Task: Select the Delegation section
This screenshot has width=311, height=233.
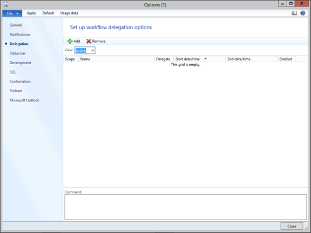Action: [19, 44]
